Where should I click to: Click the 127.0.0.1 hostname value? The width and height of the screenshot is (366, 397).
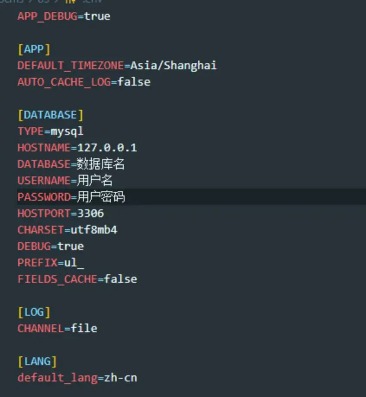(107, 148)
